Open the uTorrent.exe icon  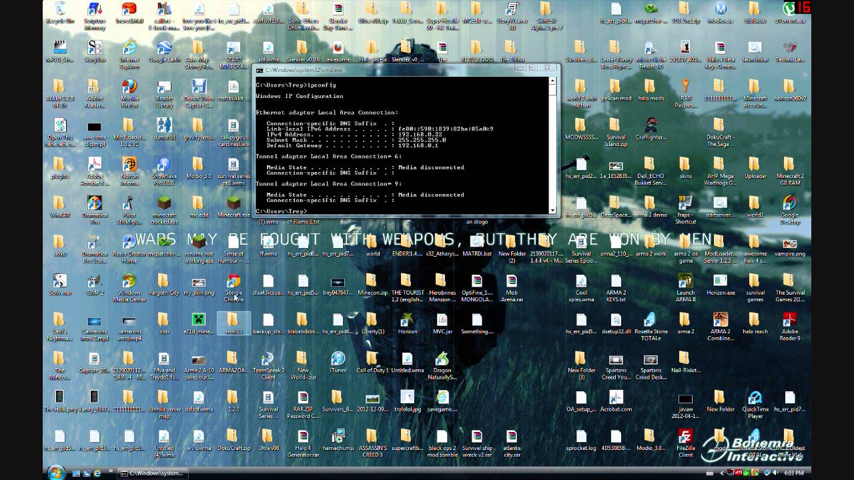(x=789, y=13)
